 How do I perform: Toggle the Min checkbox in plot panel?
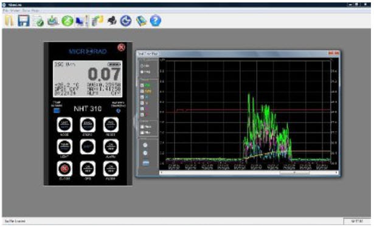142,132
